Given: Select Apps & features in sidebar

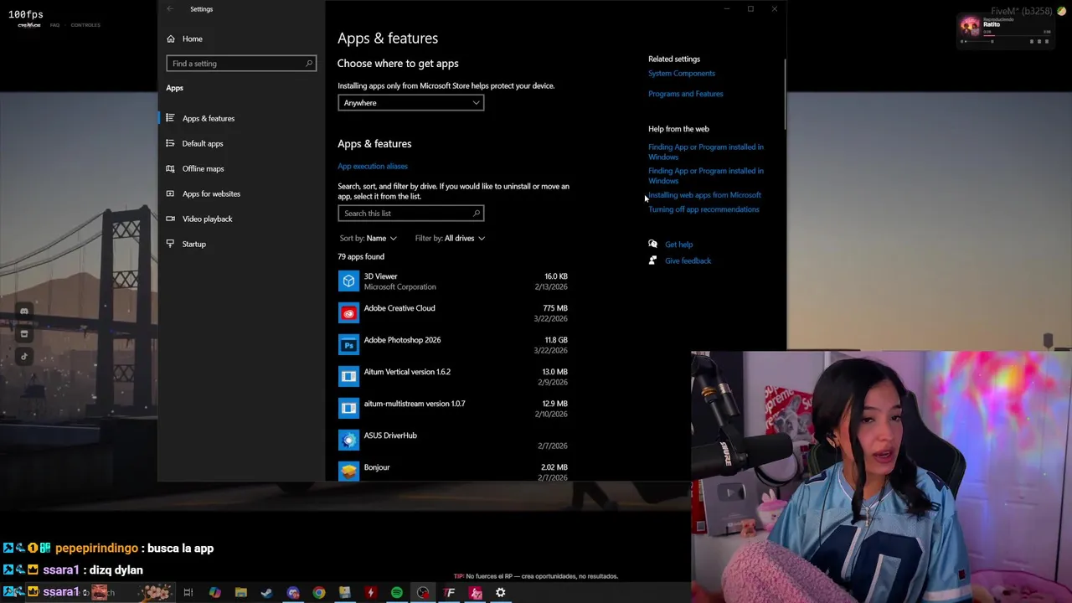Looking at the screenshot, I should (241, 118).
